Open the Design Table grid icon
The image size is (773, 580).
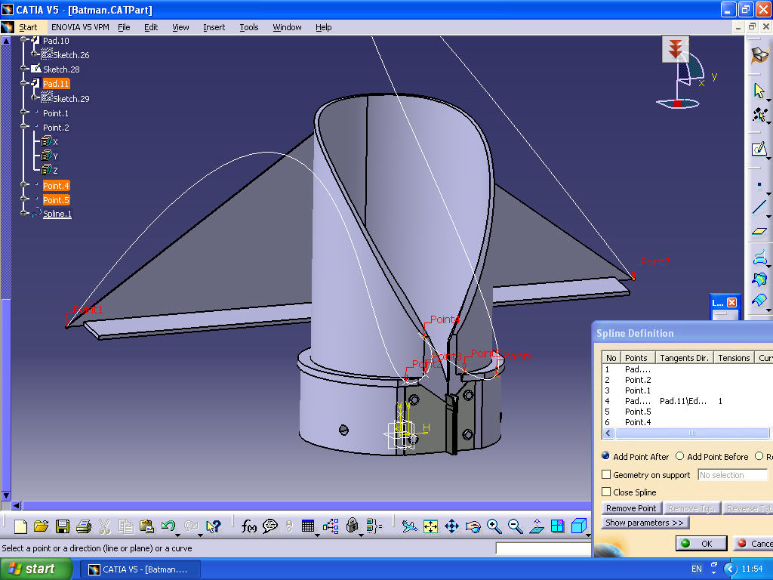(308, 526)
